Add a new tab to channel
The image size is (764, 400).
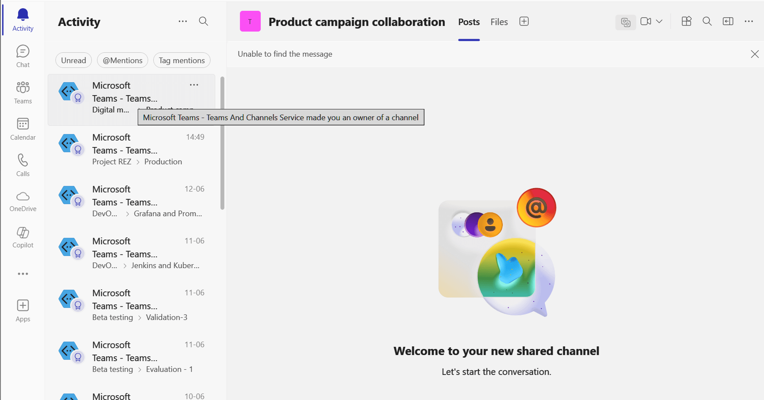(x=524, y=22)
